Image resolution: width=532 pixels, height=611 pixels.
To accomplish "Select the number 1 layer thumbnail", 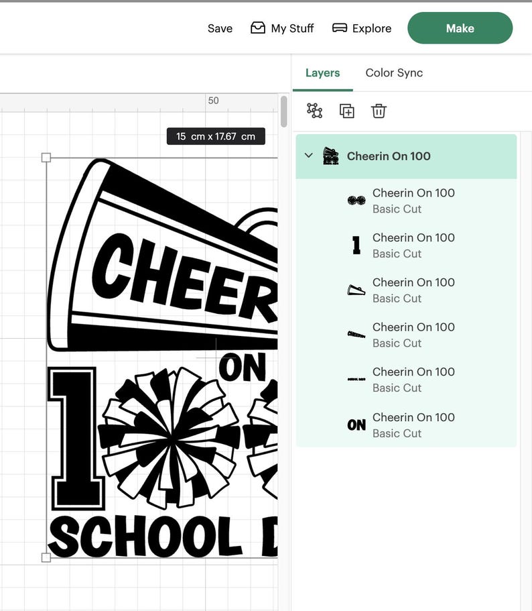I will pyautogui.click(x=356, y=245).
